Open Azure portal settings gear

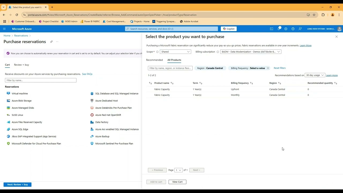(x=286, y=29)
